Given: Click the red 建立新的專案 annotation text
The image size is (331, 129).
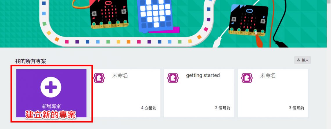Looking at the screenshot, I should 51,115.
